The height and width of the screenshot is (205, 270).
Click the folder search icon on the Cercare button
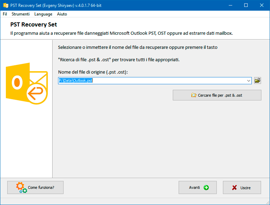(194, 95)
